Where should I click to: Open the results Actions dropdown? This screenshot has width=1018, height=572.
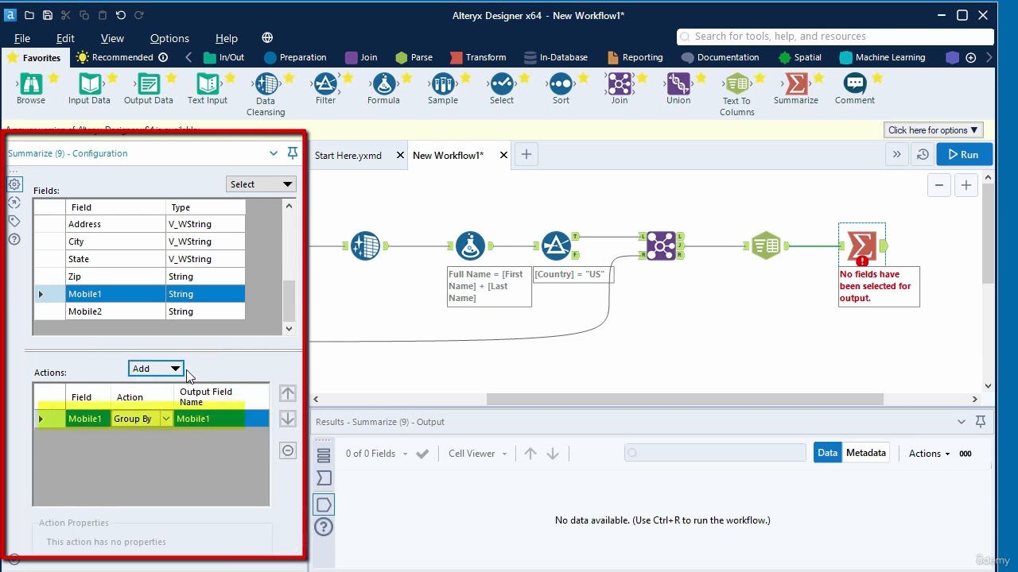(x=929, y=454)
